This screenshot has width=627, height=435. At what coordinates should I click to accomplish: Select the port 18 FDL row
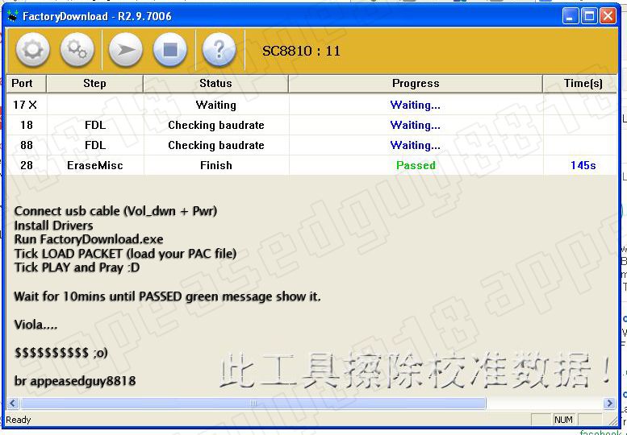pos(215,125)
